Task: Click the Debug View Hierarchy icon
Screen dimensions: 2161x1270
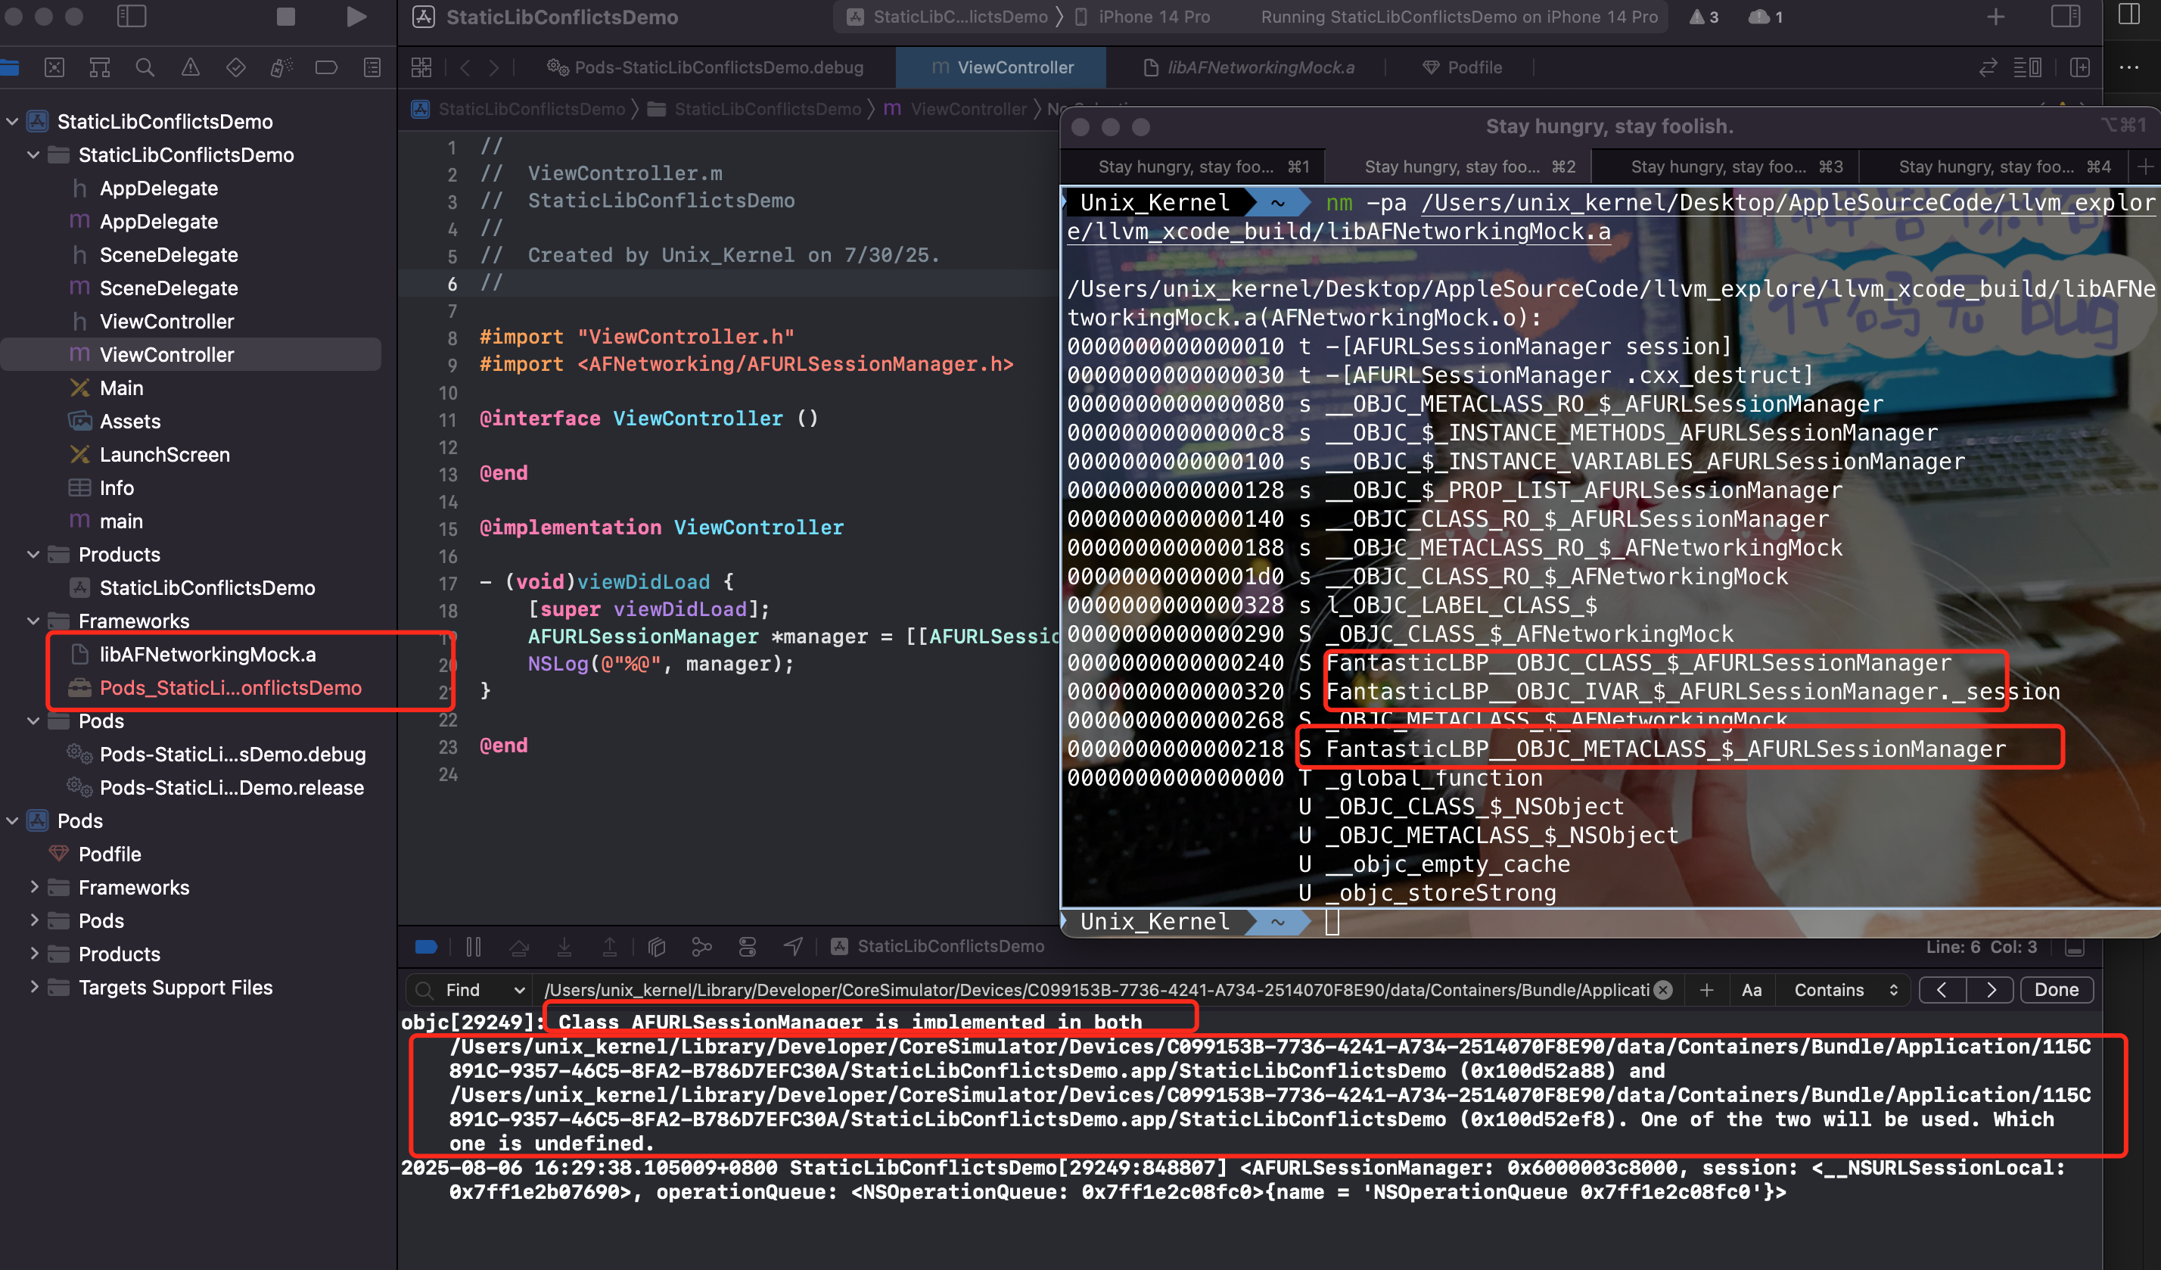Action: pos(657,947)
